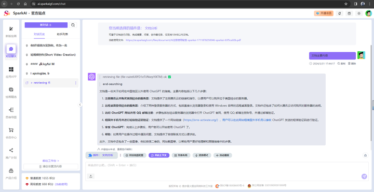Search the conversation history

coord(73,25)
